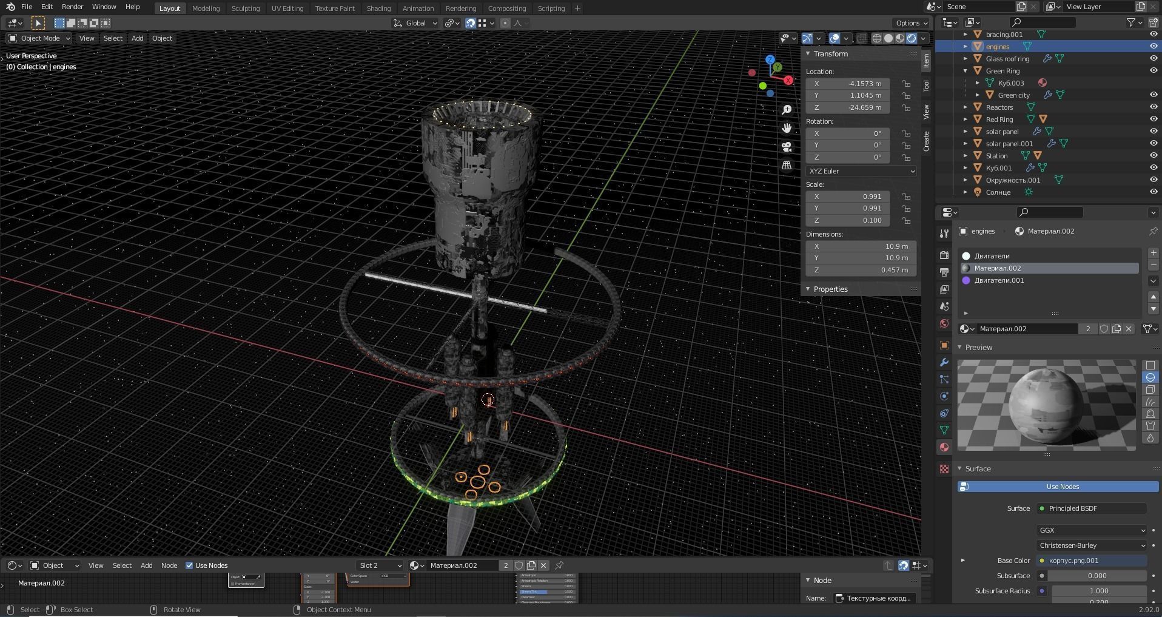Click the Subsurface value slider

[x=1097, y=576]
